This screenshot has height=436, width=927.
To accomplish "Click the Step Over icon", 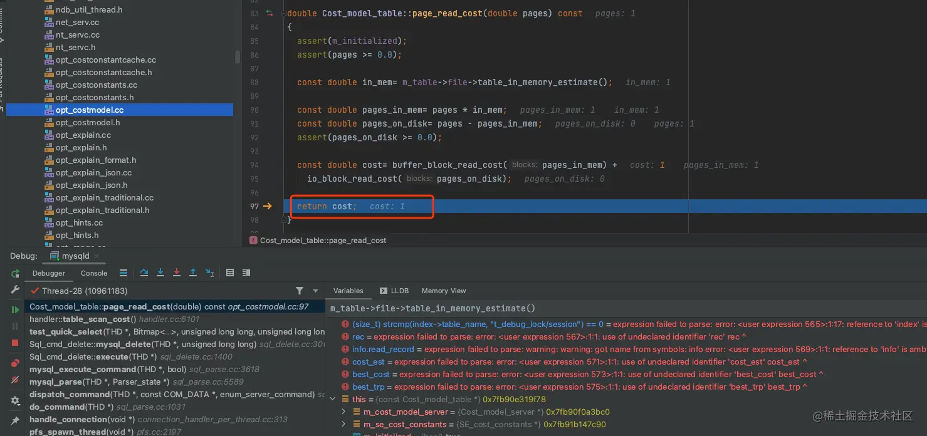I will tap(144, 272).
